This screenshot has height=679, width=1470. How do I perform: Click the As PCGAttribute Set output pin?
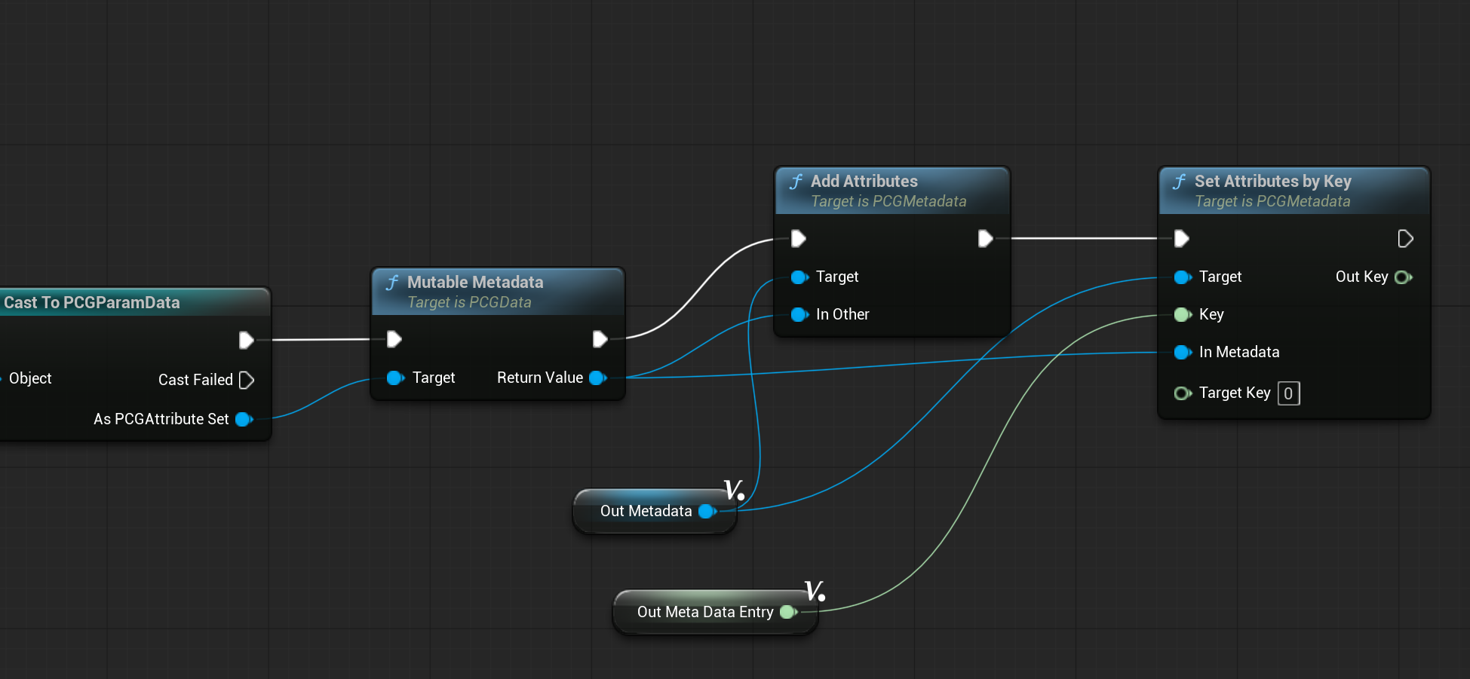(244, 419)
